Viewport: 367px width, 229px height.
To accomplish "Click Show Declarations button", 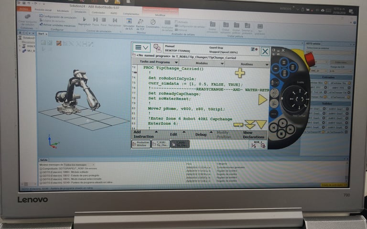I will tap(253, 135).
